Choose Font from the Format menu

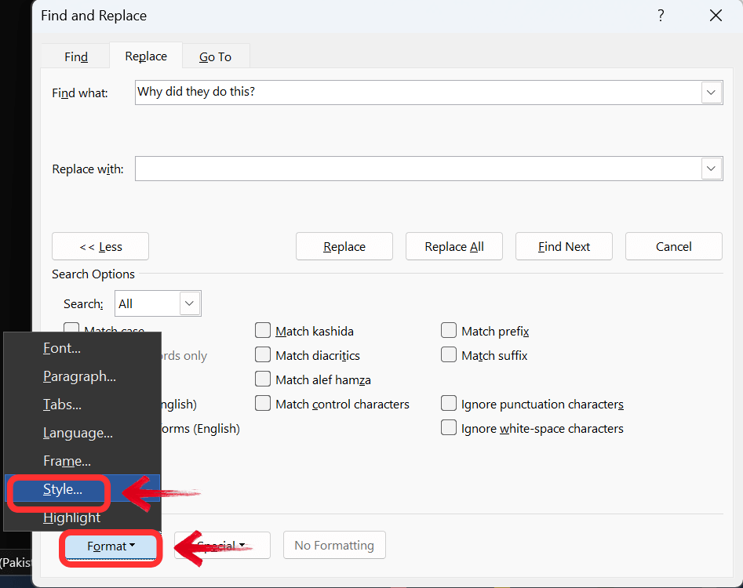(x=61, y=347)
